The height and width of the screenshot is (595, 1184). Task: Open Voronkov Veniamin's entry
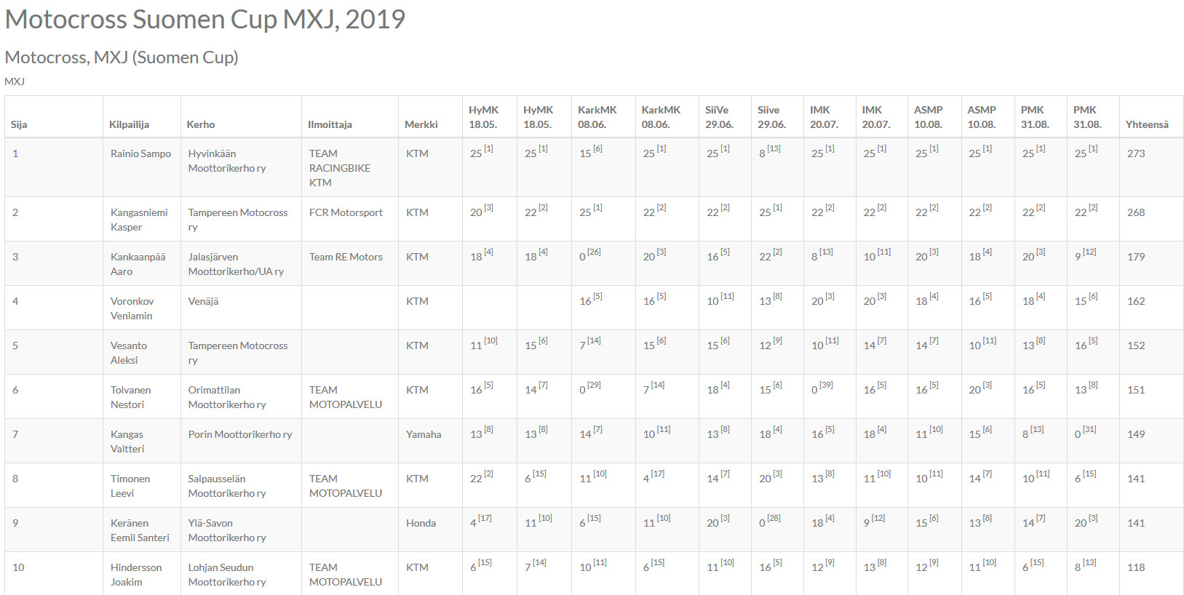coord(132,308)
